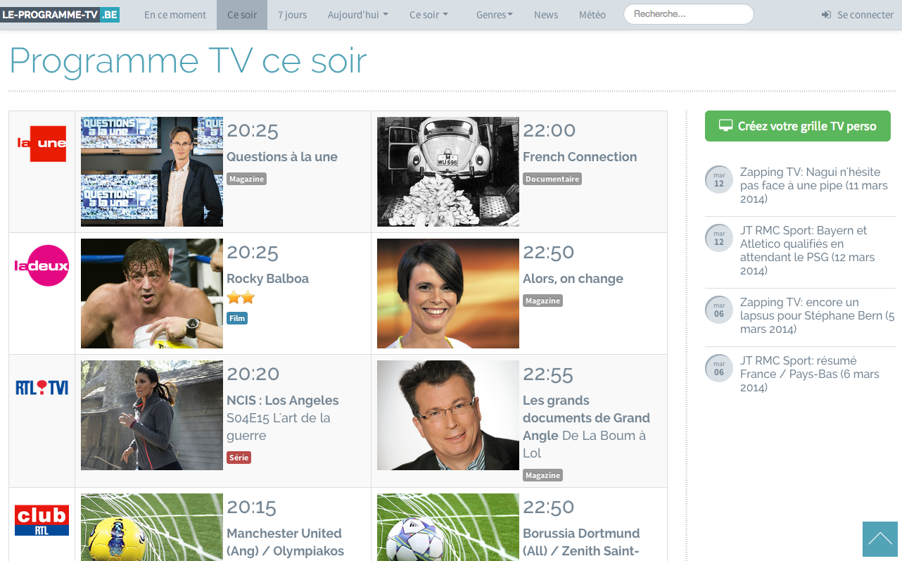This screenshot has height=561, width=902.
Task: Click Créez votre grille TV perso button
Action: click(x=798, y=126)
